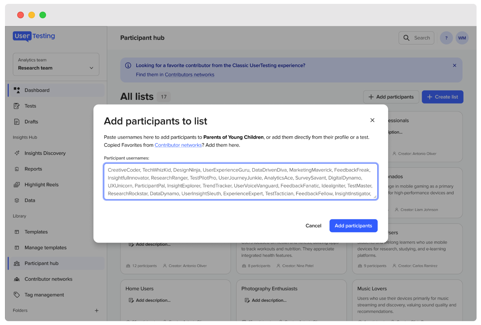This screenshot has height=325, width=481.
Task: Click the Participant hub people icon
Action: 17,263
